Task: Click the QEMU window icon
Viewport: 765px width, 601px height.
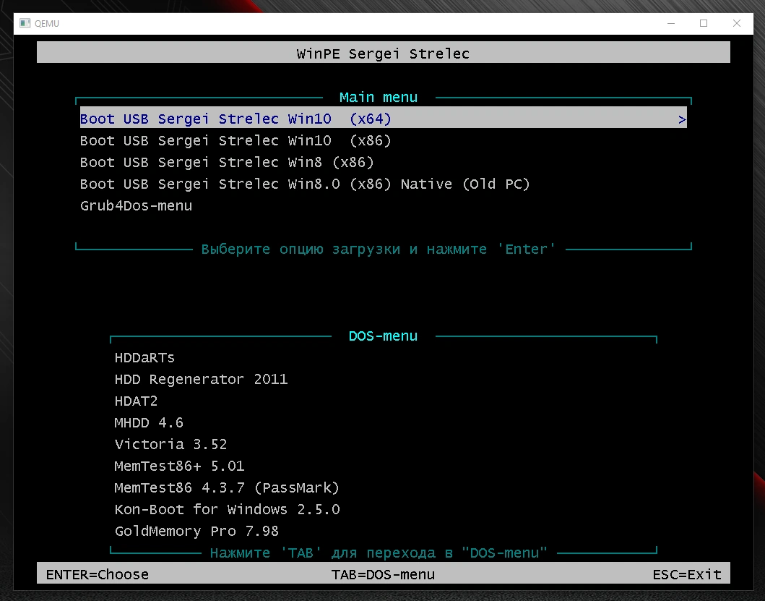Action: pyautogui.click(x=25, y=23)
